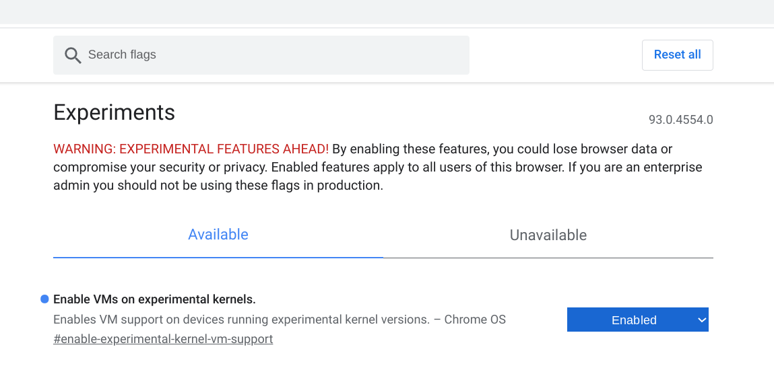774x372 pixels.
Task: Click the chevron arrow on Enabled dropdown
Action: pyautogui.click(x=701, y=320)
